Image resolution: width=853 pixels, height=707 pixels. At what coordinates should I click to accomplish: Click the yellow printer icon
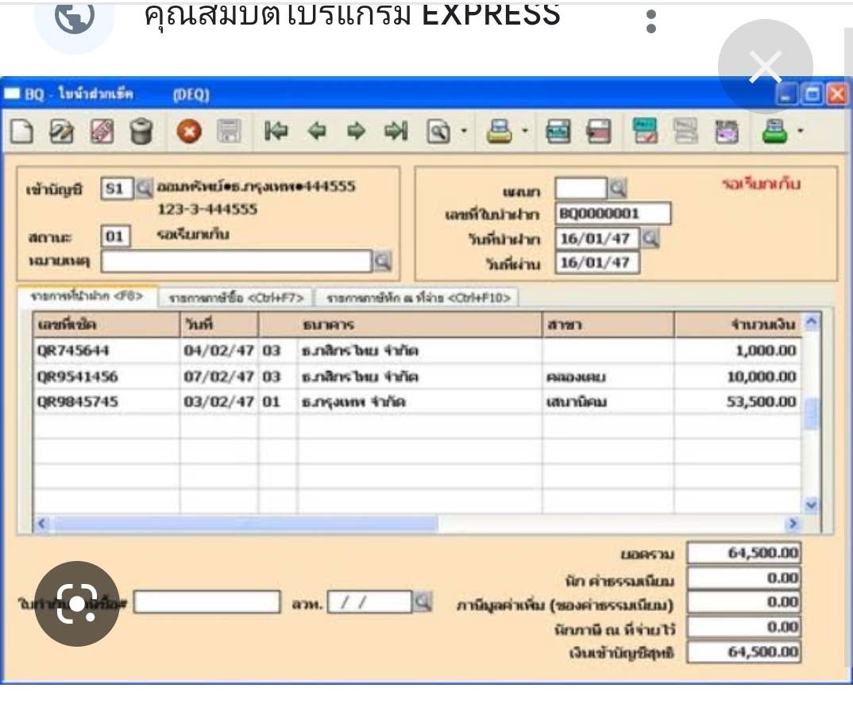pyautogui.click(x=500, y=132)
